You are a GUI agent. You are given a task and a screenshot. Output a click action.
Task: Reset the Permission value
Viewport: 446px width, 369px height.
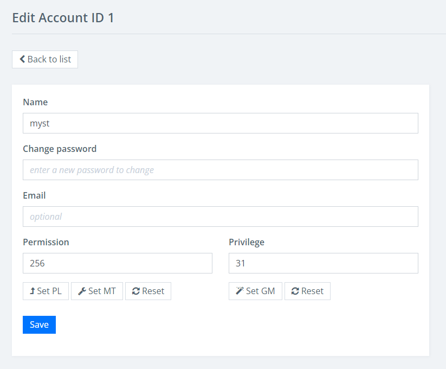pyautogui.click(x=148, y=291)
